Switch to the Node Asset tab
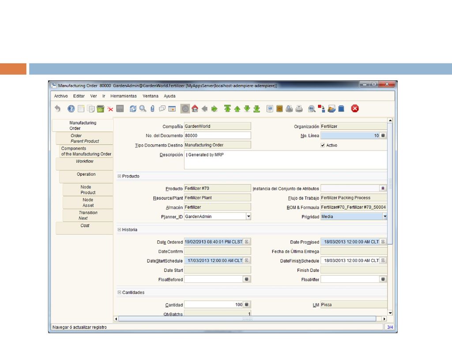Screen dimensions: 452x339 pyautogui.click(x=88, y=203)
